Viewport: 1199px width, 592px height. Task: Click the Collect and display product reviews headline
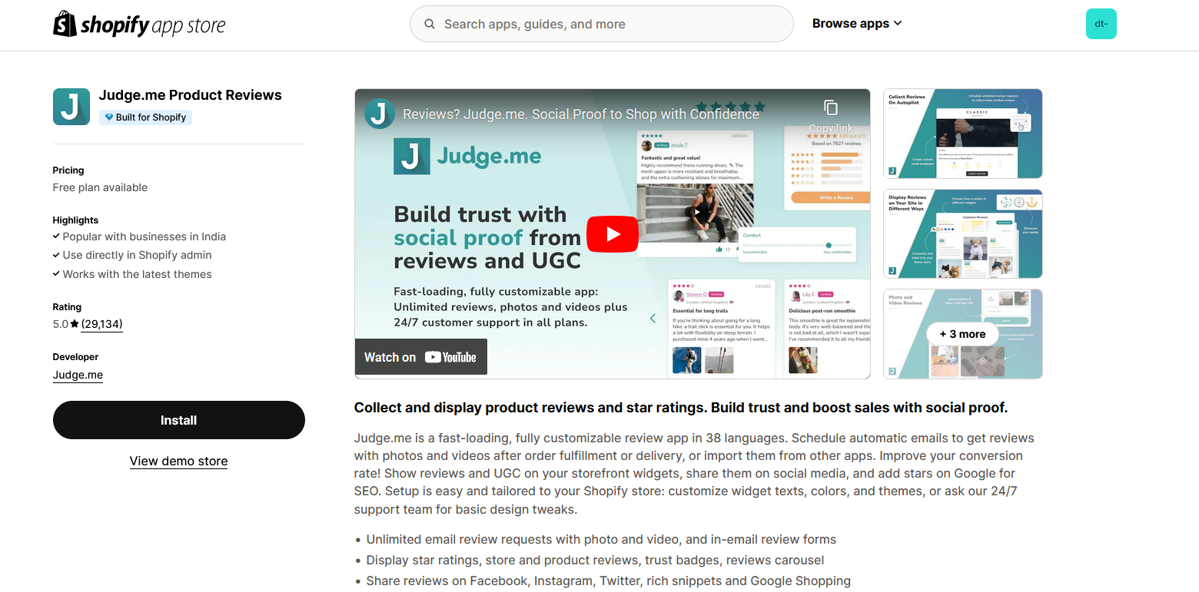[681, 408]
